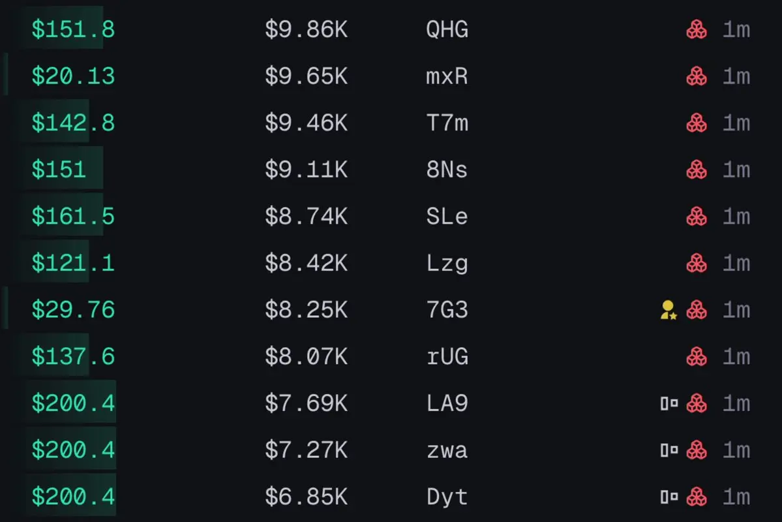Open trader address QHG
The image size is (782, 522).
447,29
